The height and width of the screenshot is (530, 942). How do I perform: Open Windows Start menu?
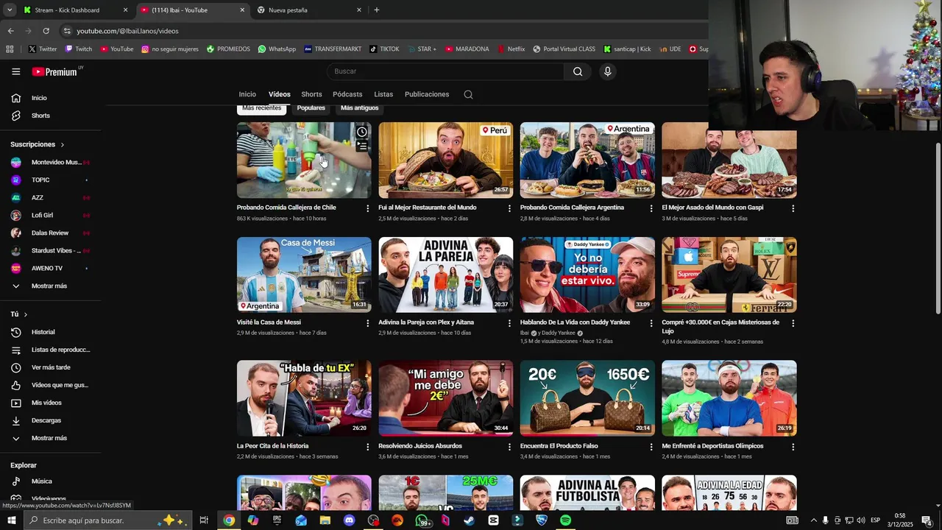[11, 520]
